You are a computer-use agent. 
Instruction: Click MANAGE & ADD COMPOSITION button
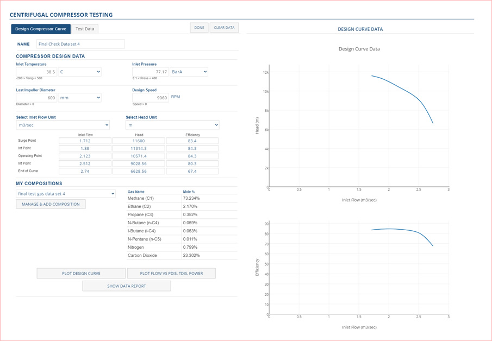51,204
